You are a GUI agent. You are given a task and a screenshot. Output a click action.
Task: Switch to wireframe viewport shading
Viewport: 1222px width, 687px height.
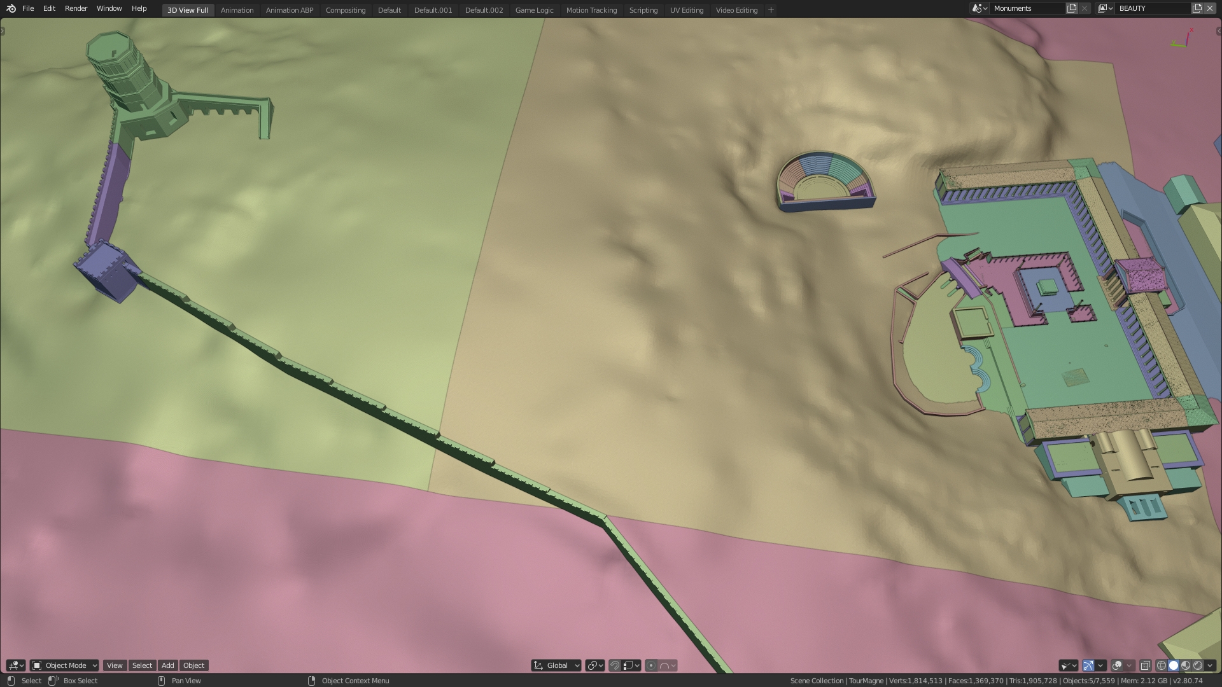tap(1161, 665)
